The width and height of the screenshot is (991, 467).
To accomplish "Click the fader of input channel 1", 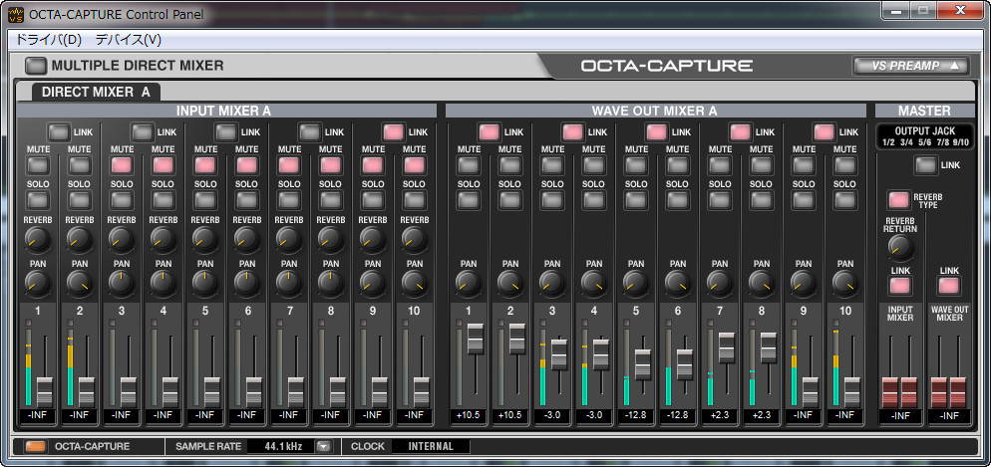I will (45, 392).
